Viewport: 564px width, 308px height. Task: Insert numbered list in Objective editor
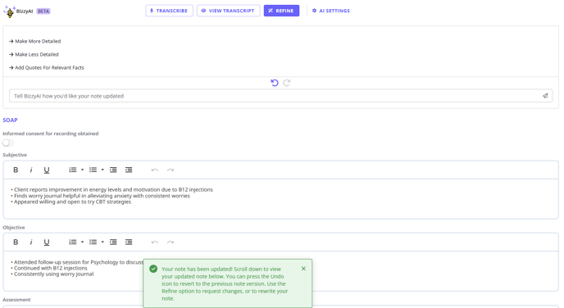click(x=73, y=242)
